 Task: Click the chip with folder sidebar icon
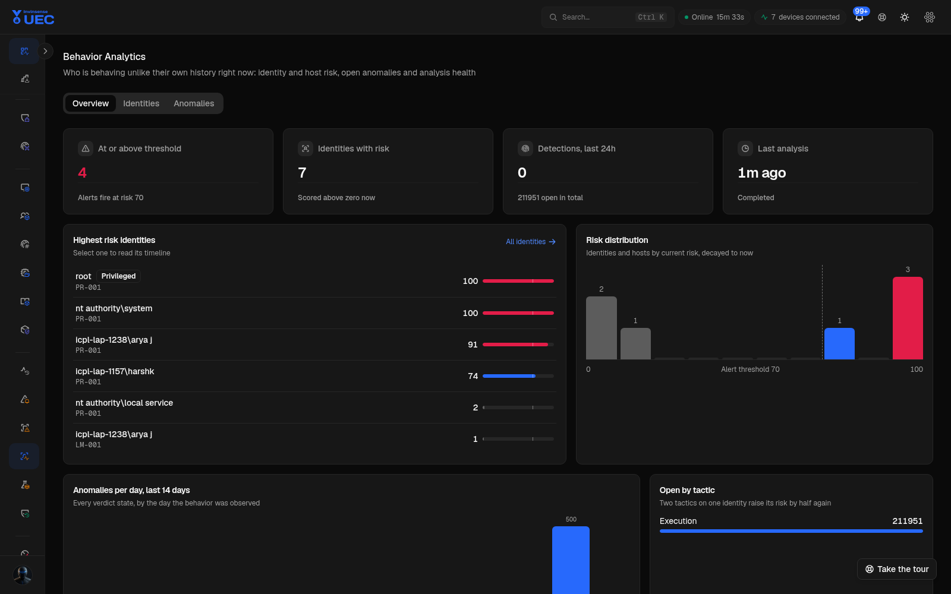24,273
